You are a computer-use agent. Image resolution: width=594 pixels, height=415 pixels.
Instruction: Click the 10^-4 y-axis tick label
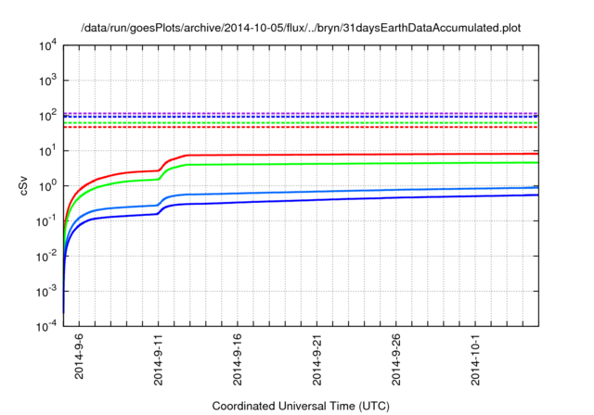click(x=47, y=326)
